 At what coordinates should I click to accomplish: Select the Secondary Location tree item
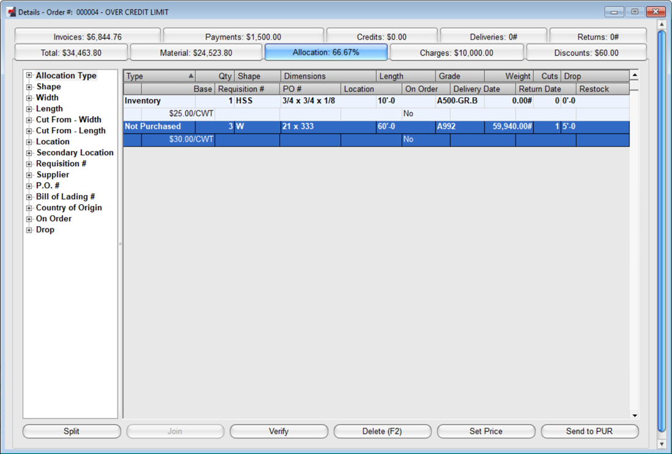pos(75,153)
